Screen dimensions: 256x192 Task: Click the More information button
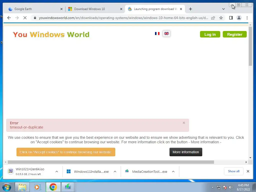[186, 152]
